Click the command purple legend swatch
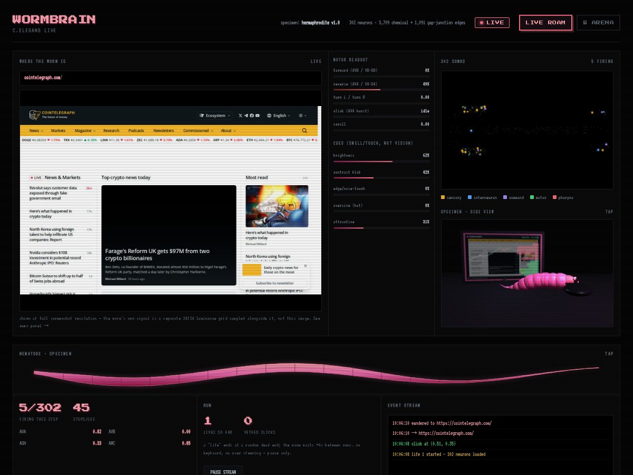 pos(505,197)
